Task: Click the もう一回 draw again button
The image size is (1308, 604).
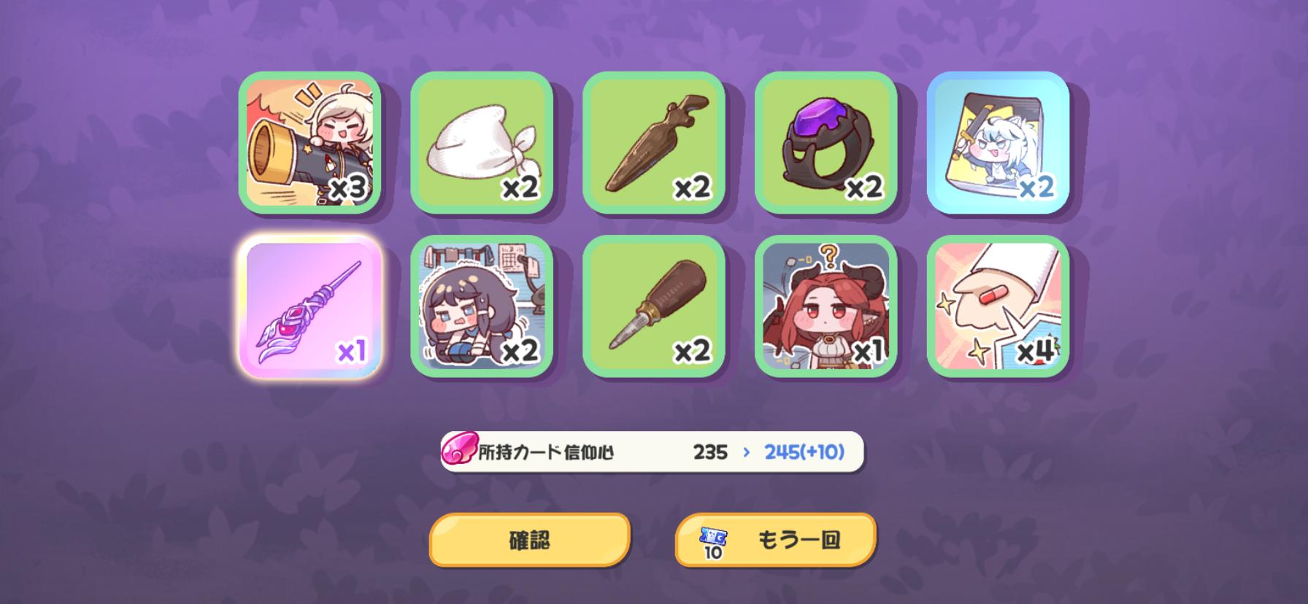Action: tap(775, 540)
